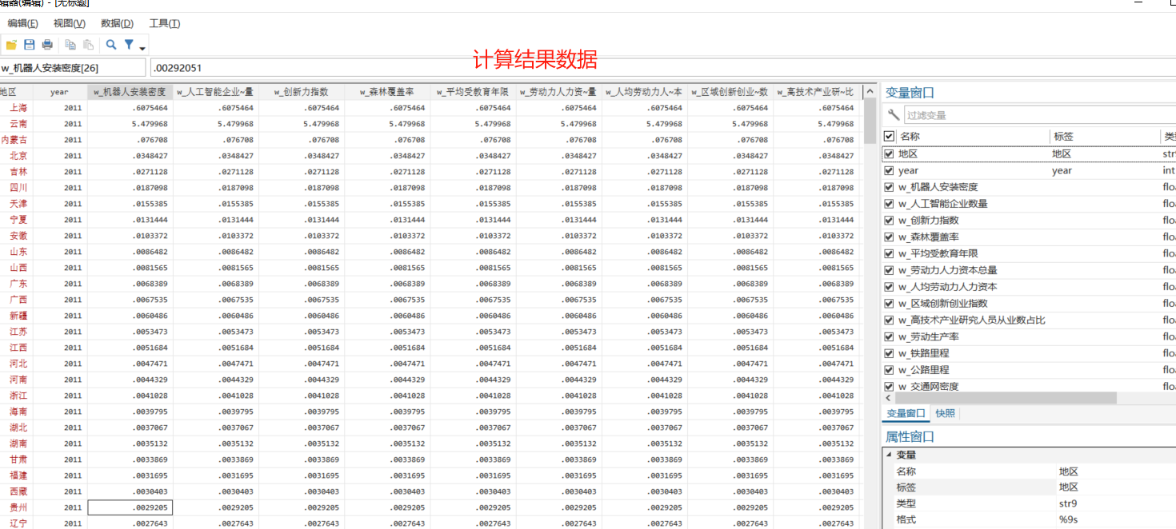Uncheck the w_平均受教育年限 variable checkbox

[x=889, y=253]
